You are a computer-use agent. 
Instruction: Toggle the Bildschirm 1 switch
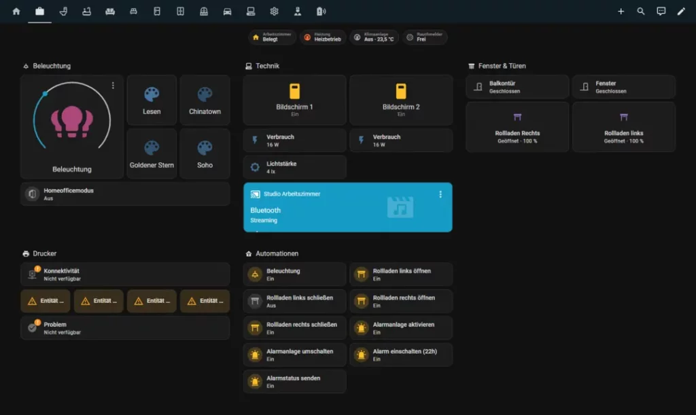(294, 99)
